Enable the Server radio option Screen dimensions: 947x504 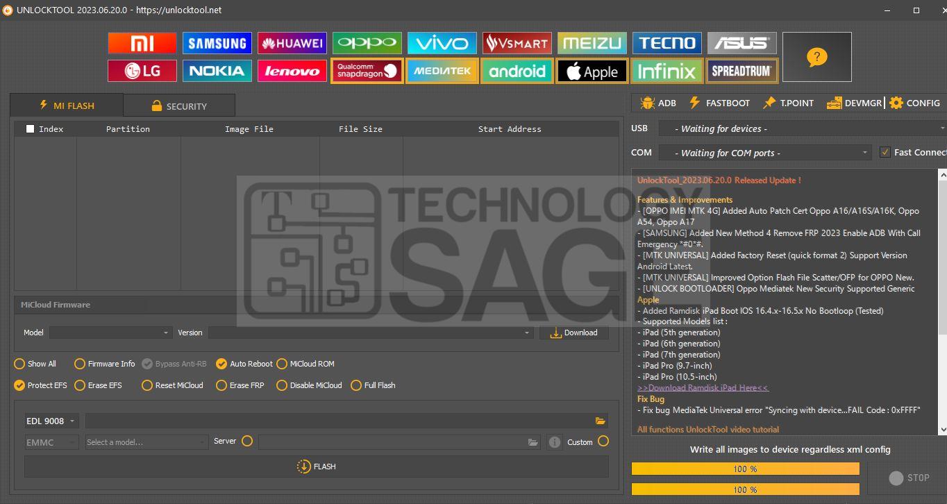coord(247,441)
